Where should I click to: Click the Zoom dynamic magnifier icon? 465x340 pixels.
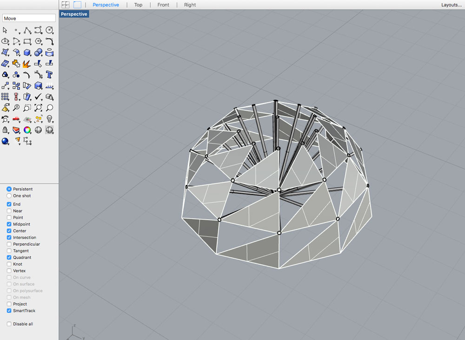click(16, 108)
